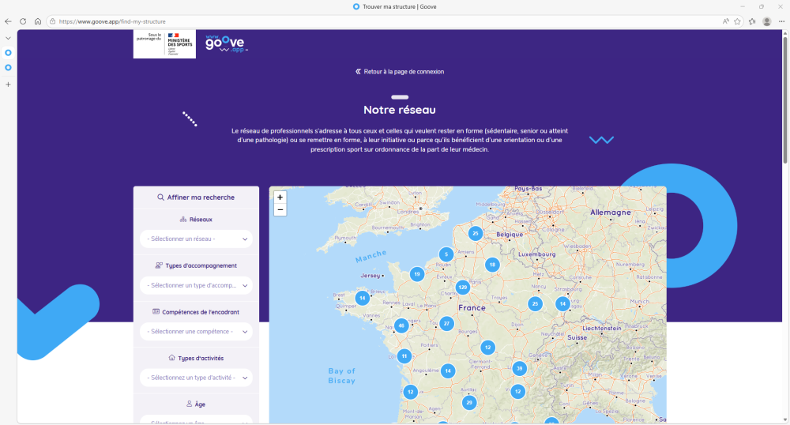Image resolution: width=790 pixels, height=425 pixels.
Task: Click the cluster marker labeled 18
Action: point(492,265)
